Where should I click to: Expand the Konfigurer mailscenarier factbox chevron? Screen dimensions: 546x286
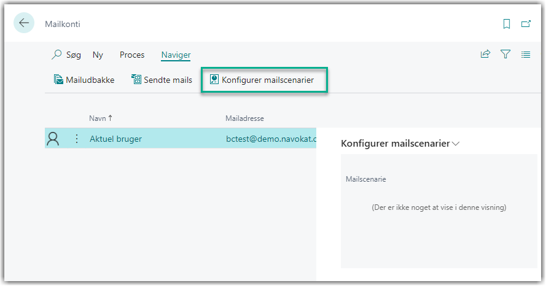[x=456, y=144]
